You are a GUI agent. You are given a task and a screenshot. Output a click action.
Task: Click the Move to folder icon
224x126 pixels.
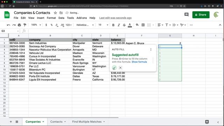(61, 13)
